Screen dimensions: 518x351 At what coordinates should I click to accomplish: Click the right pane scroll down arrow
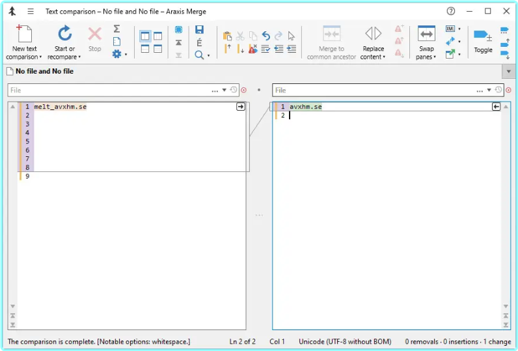click(506, 306)
